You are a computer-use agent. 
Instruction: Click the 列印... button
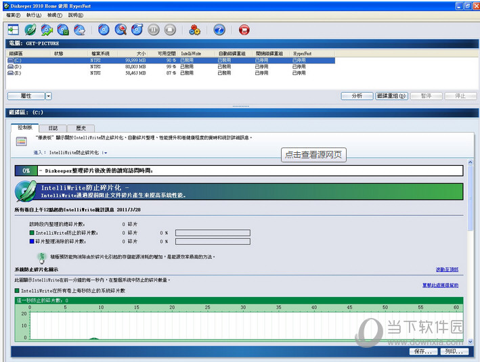(454, 352)
